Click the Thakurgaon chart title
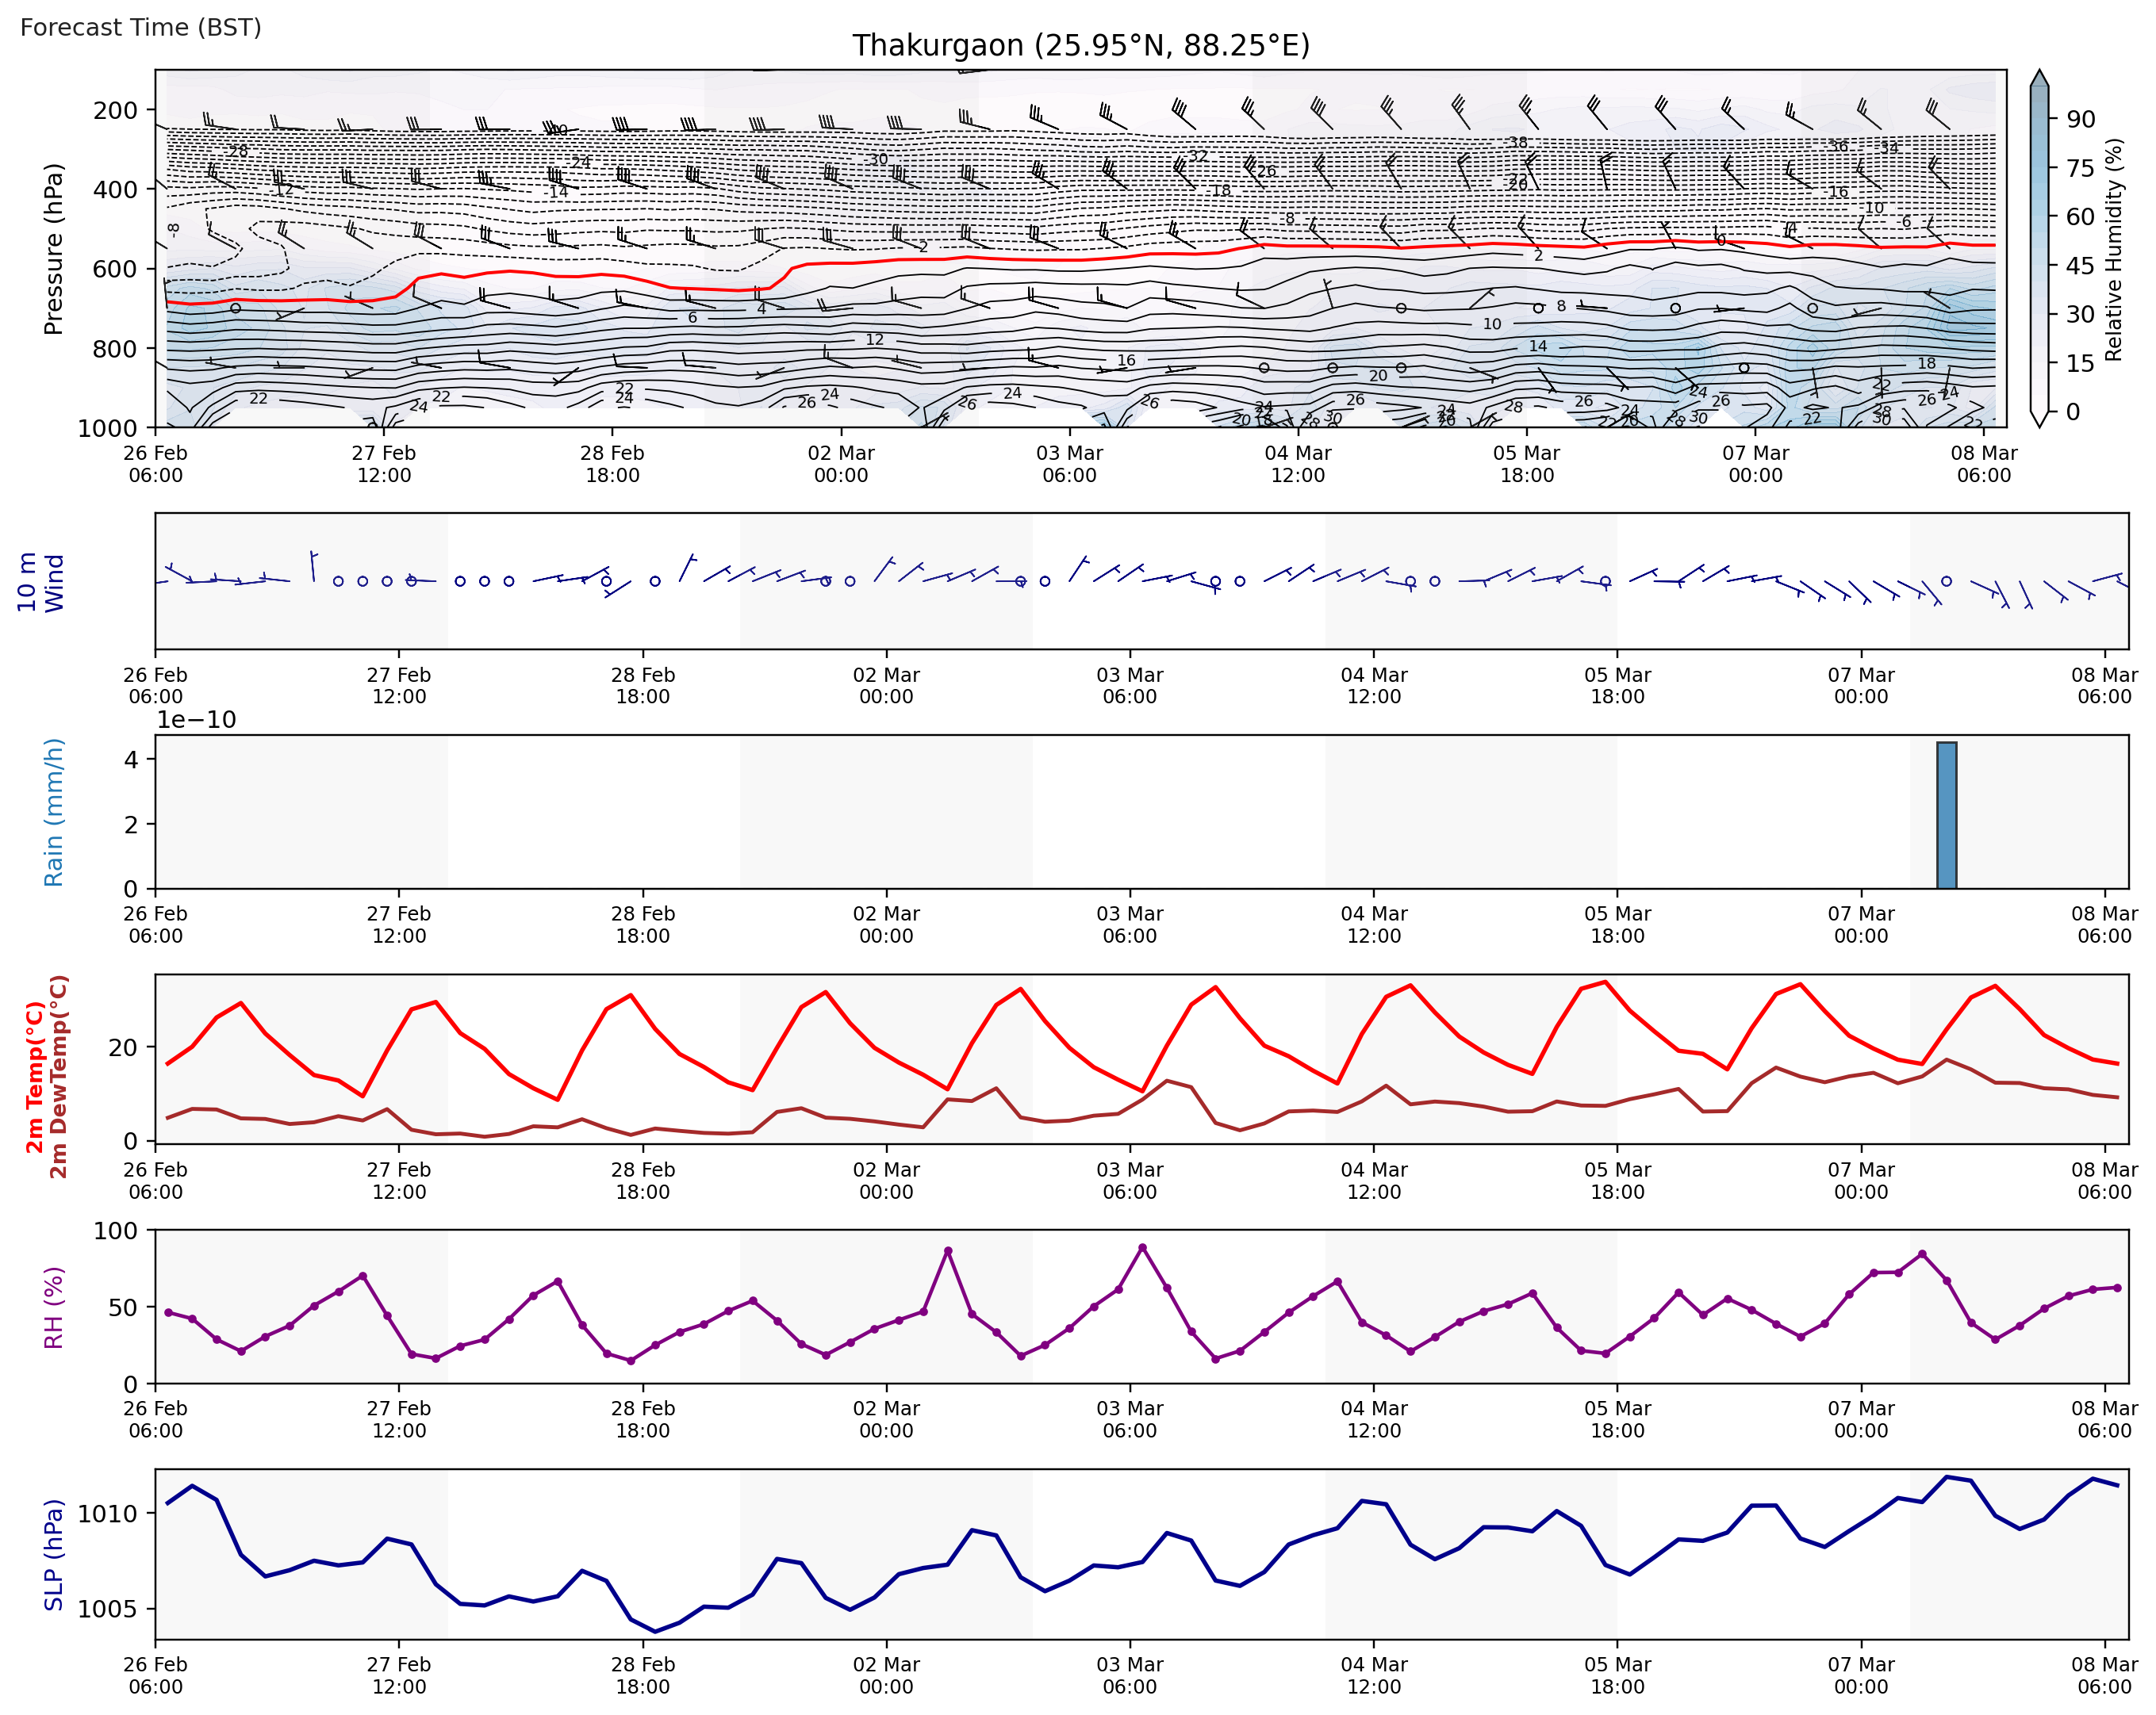2156x1715 pixels. point(1080,46)
